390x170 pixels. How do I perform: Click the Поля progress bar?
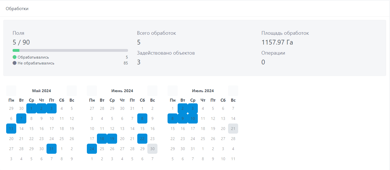(x=70, y=50)
